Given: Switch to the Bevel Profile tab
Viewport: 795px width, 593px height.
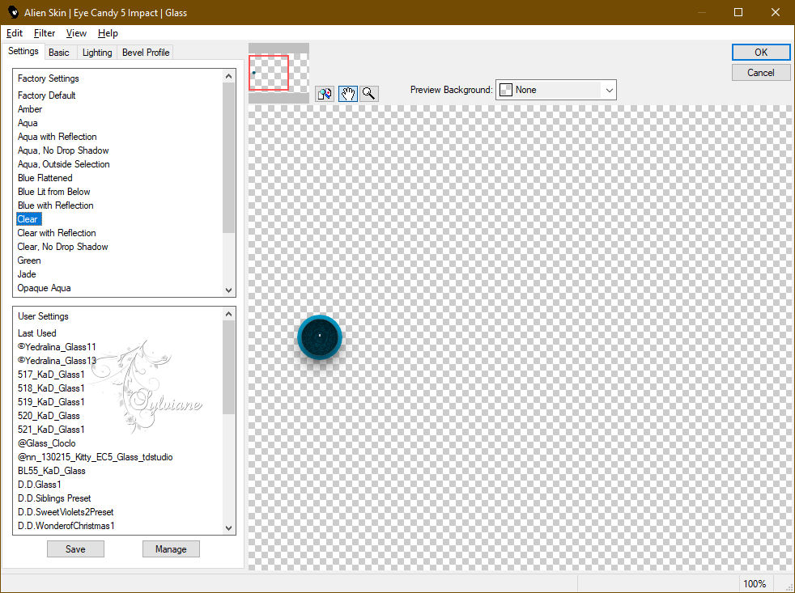Looking at the screenshot, I should [x=146, y=53].
